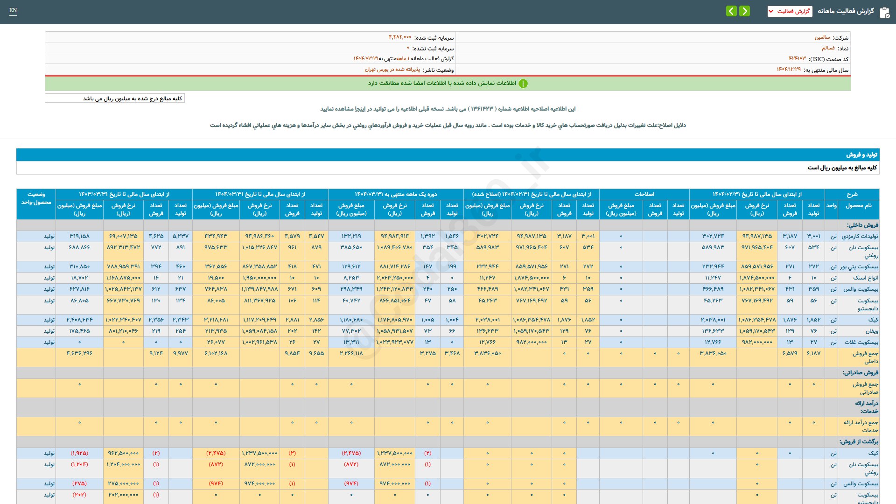Click the green info icon in banner
This screenshot has height=504, width=896.
(x=523, y=84)
